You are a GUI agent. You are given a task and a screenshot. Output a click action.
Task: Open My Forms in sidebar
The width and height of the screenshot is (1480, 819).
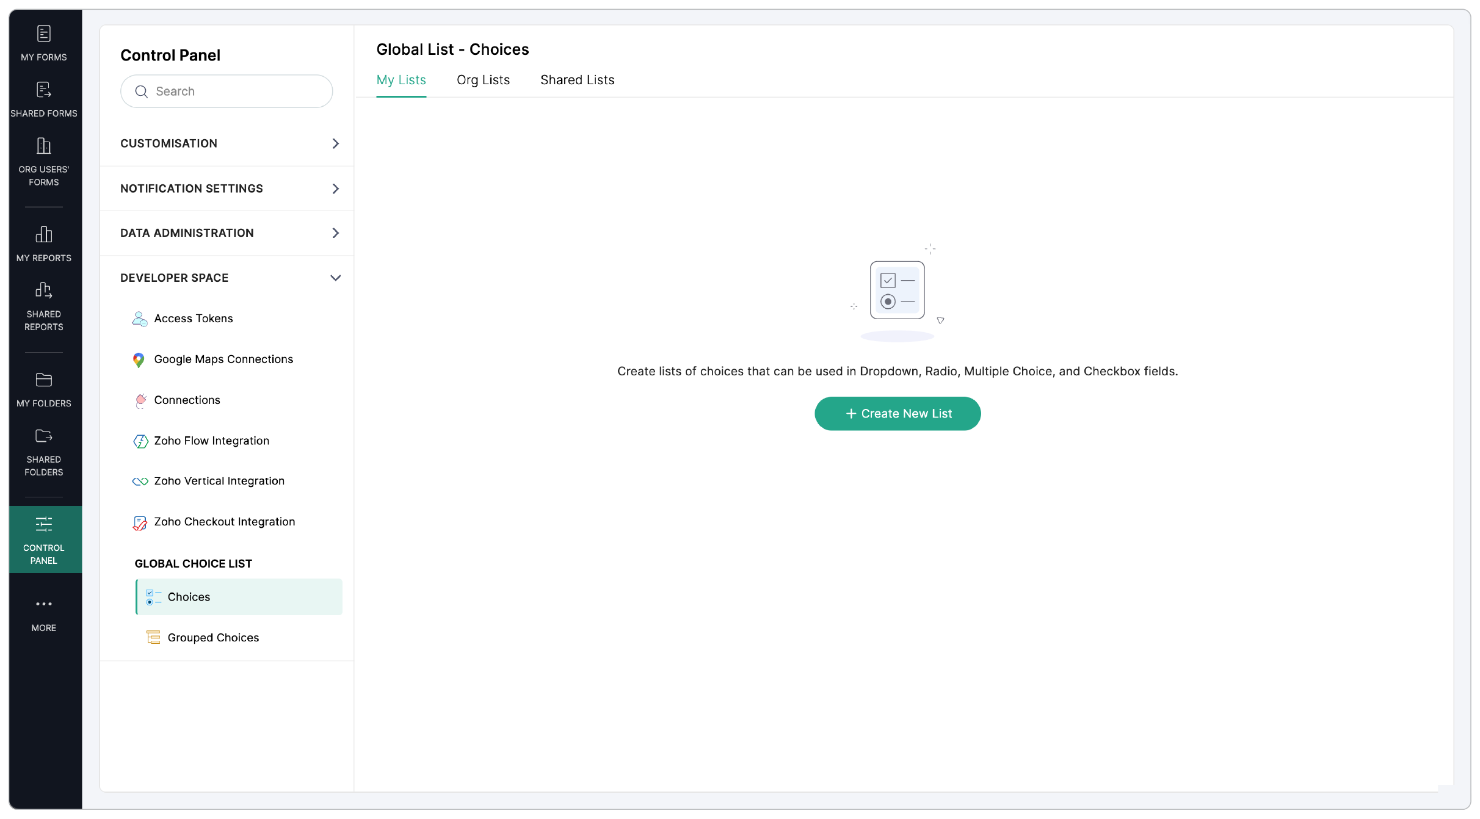44,43
